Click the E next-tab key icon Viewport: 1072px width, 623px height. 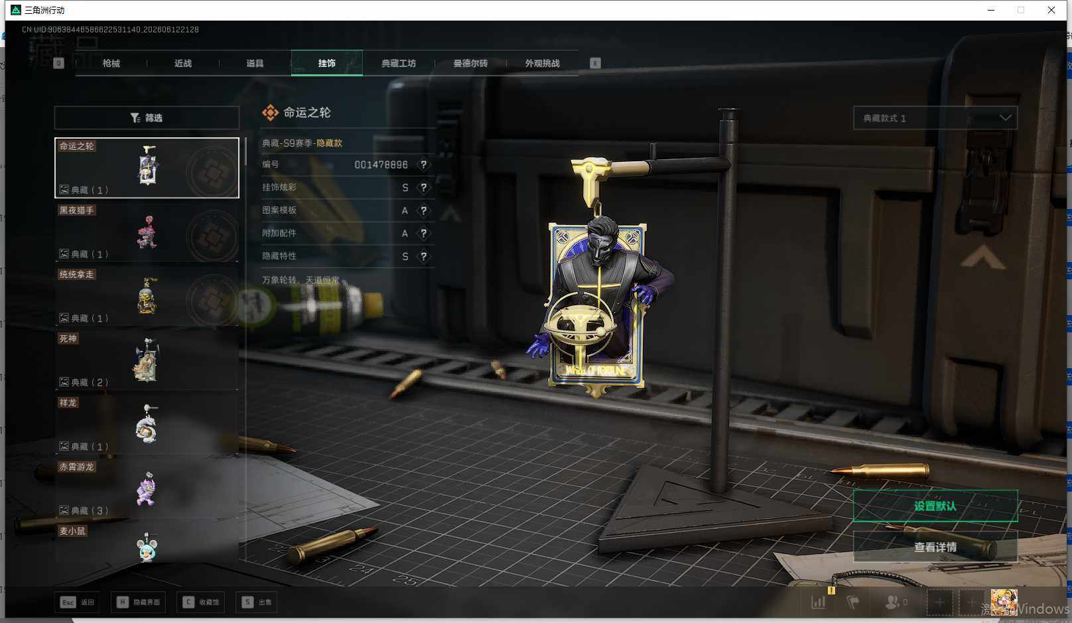click(x=595, y=63)
